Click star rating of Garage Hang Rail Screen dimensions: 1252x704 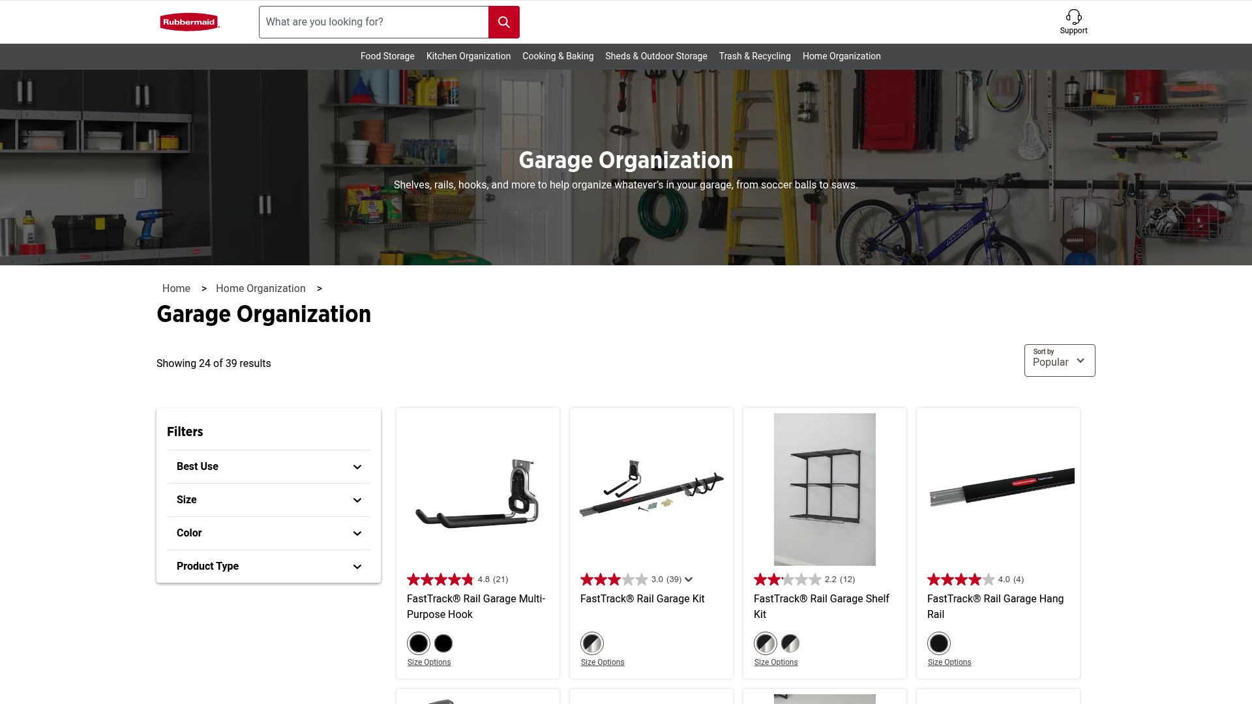961,579
